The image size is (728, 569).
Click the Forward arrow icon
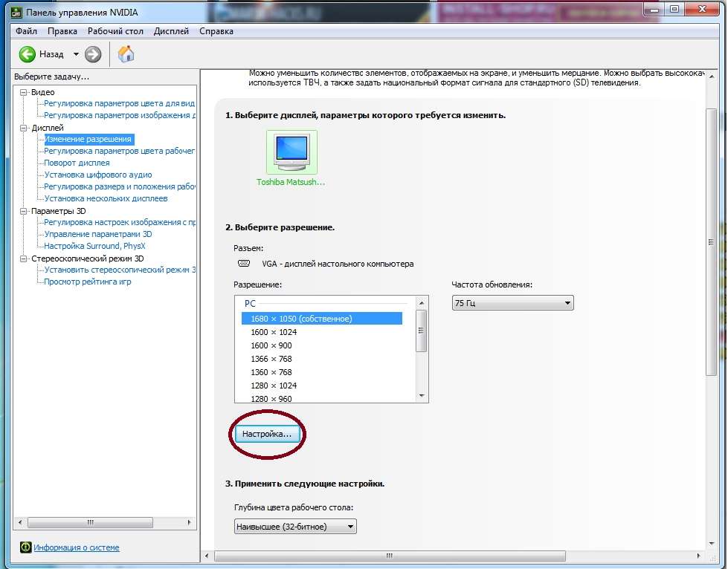(93, 54)
